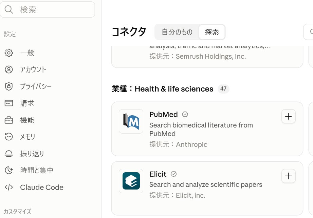Open 一般 settings
The height and width of the screenshot is (218, 313).
[x=27, y=53]
